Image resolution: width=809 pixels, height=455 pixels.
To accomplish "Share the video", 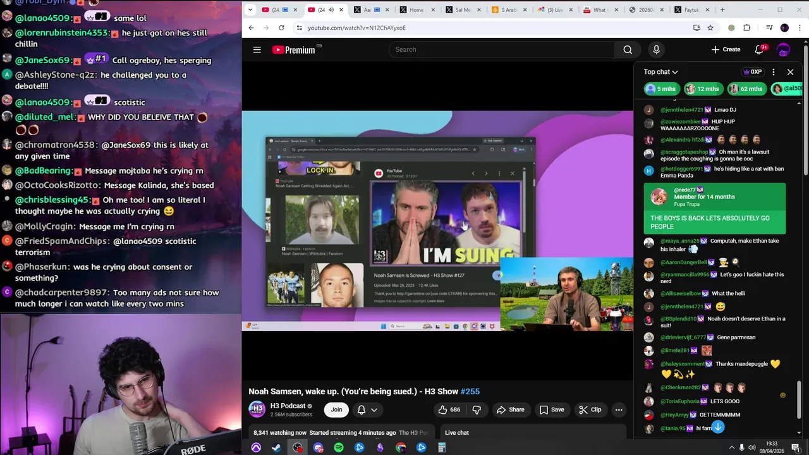I will 510,409.
